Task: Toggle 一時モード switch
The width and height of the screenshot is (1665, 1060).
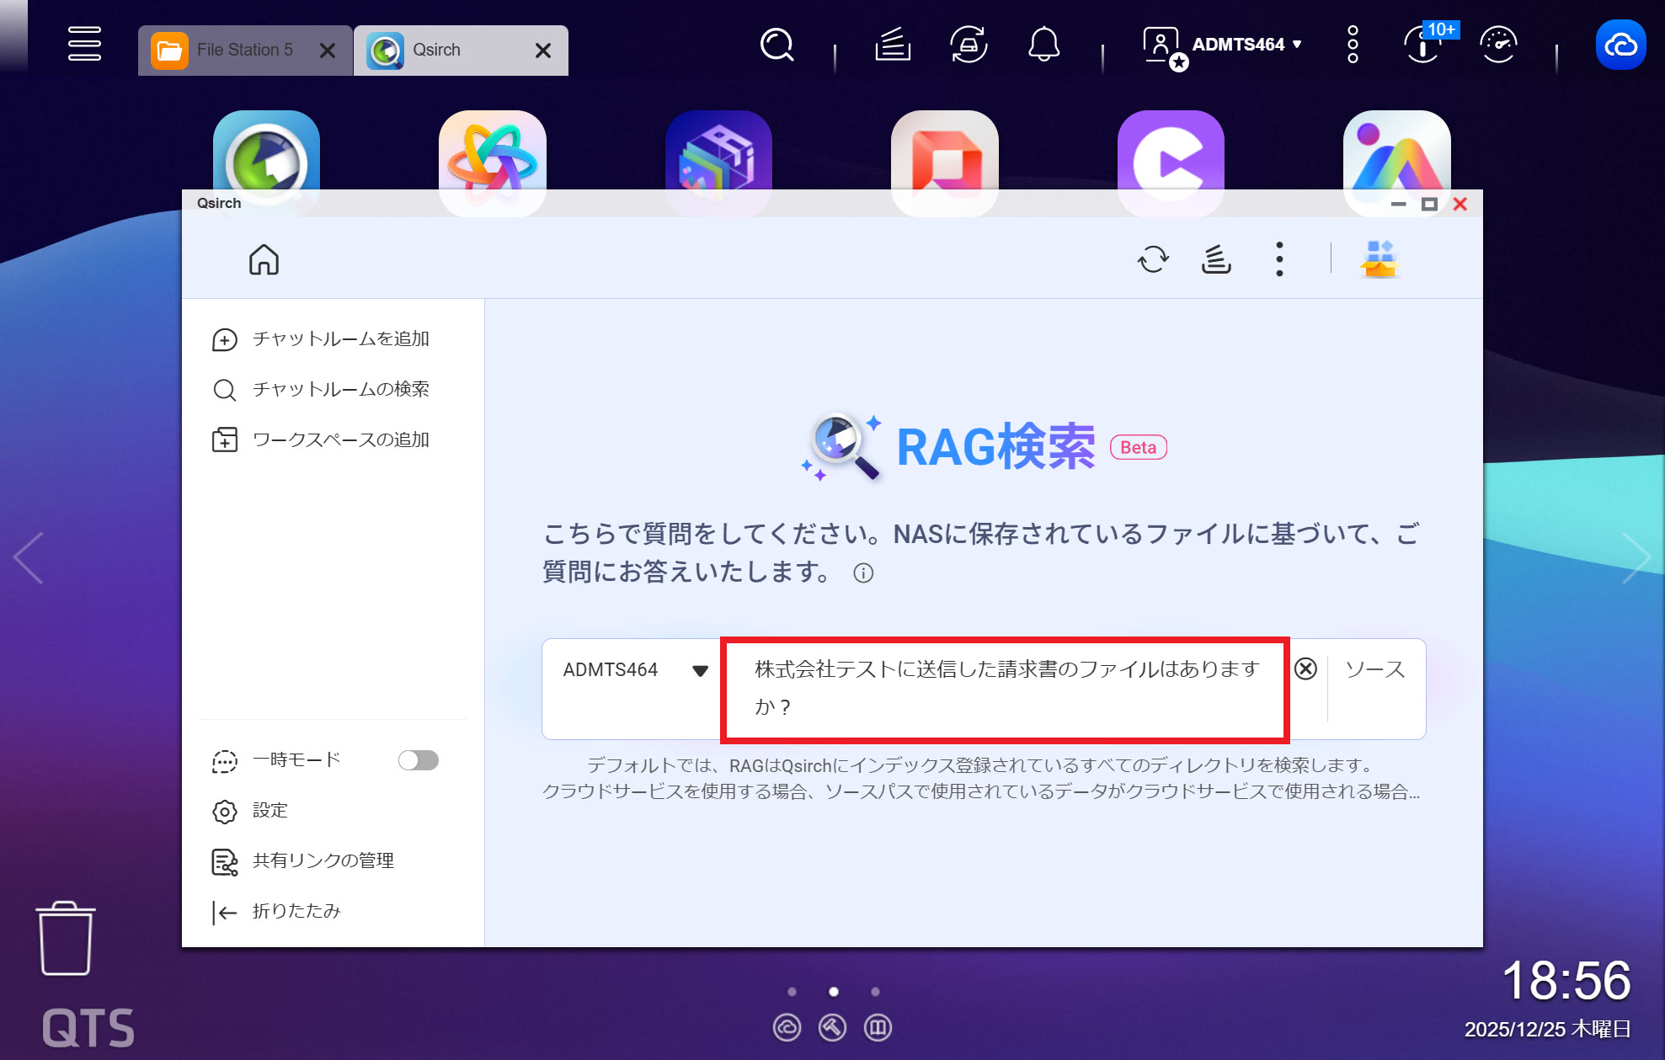Action: [419, 760]
